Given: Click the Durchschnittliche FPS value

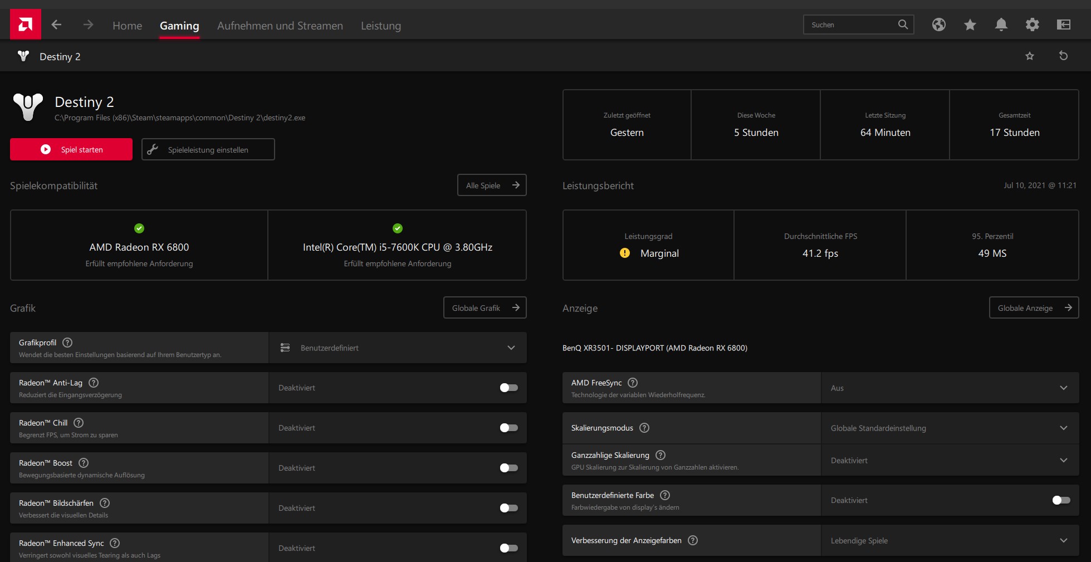Looking at the screenshot, I should pyautogui.click(x=820, y=253).
